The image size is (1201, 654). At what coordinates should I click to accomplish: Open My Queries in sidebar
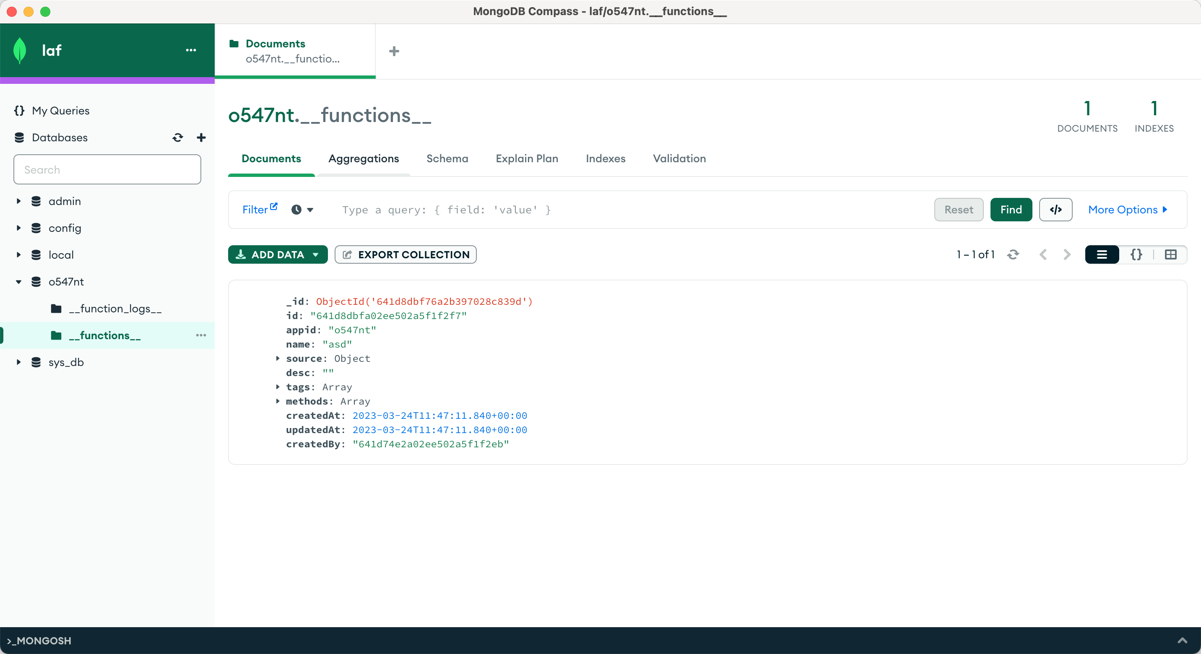point(61,111)
